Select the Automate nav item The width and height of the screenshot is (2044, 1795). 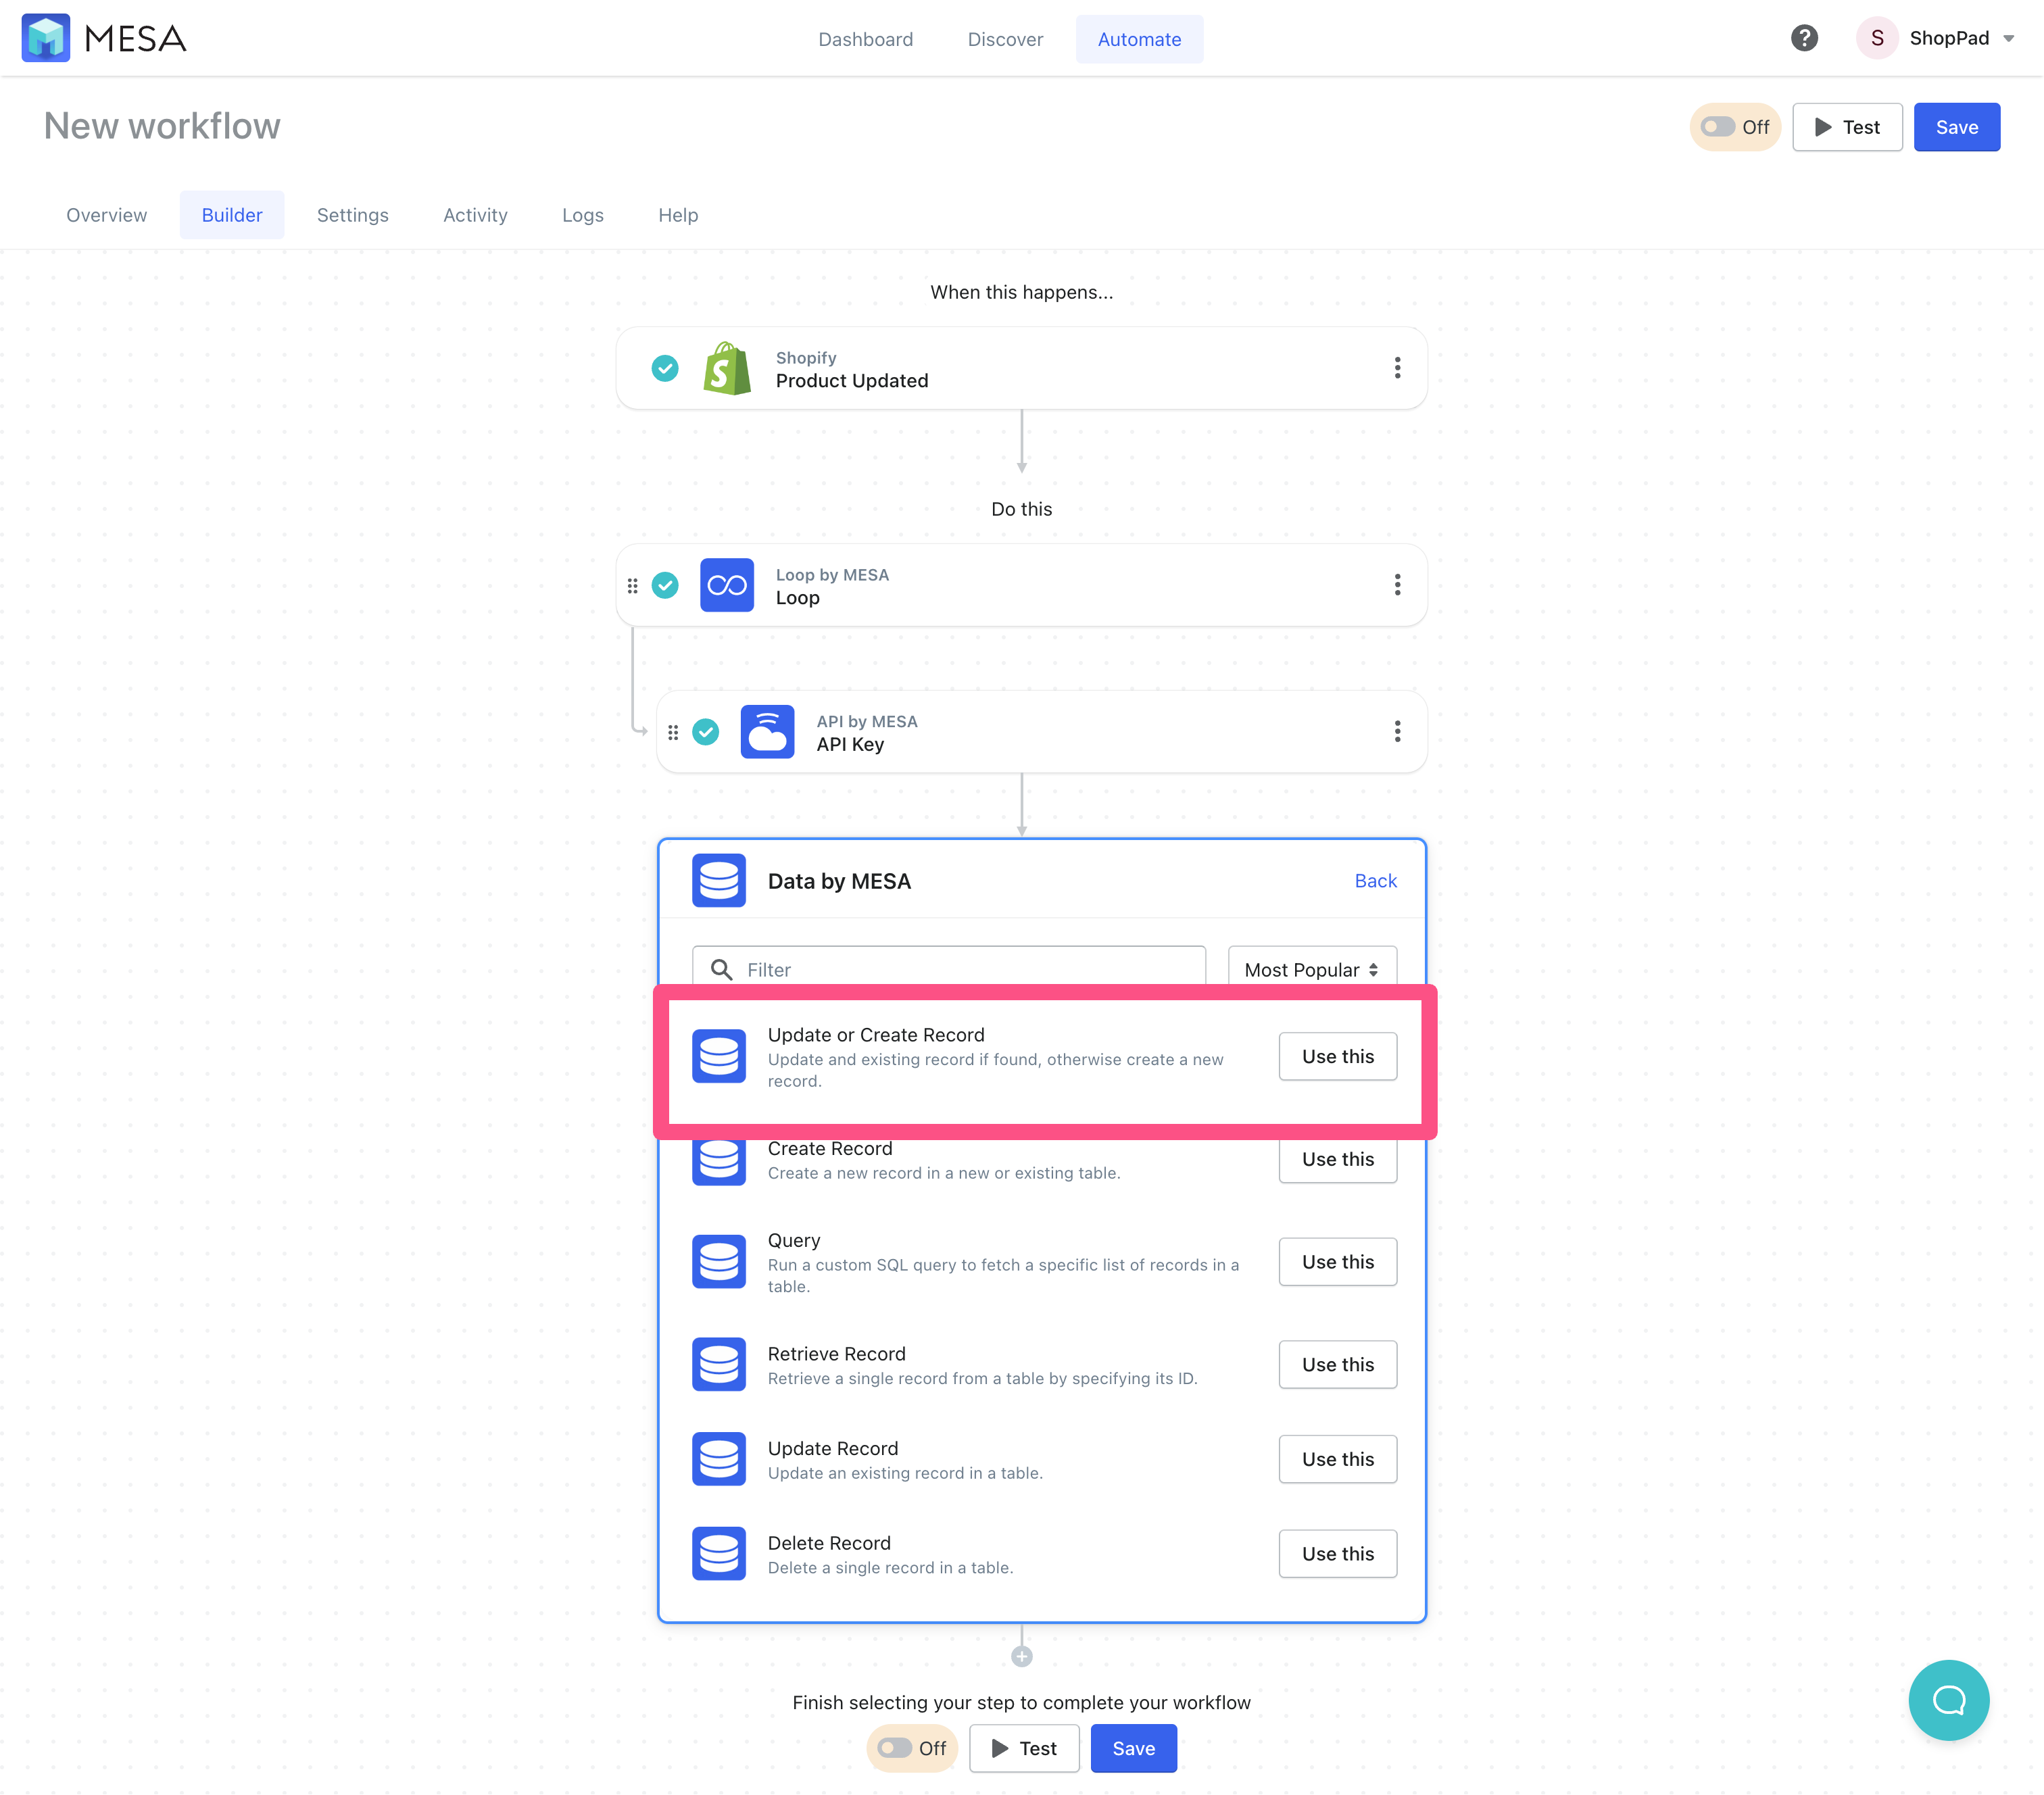(x=1139, y=39)
